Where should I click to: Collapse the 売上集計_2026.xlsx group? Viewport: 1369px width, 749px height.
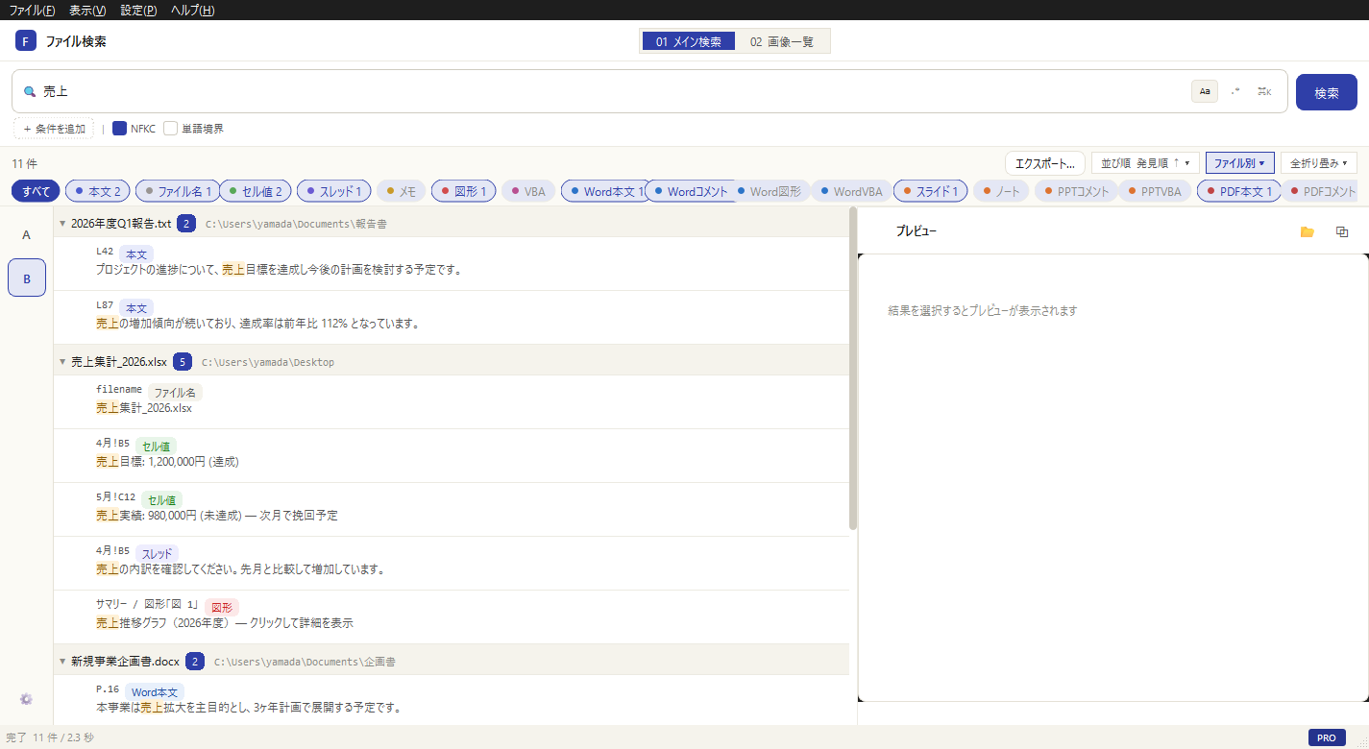[x=62, y=362]
